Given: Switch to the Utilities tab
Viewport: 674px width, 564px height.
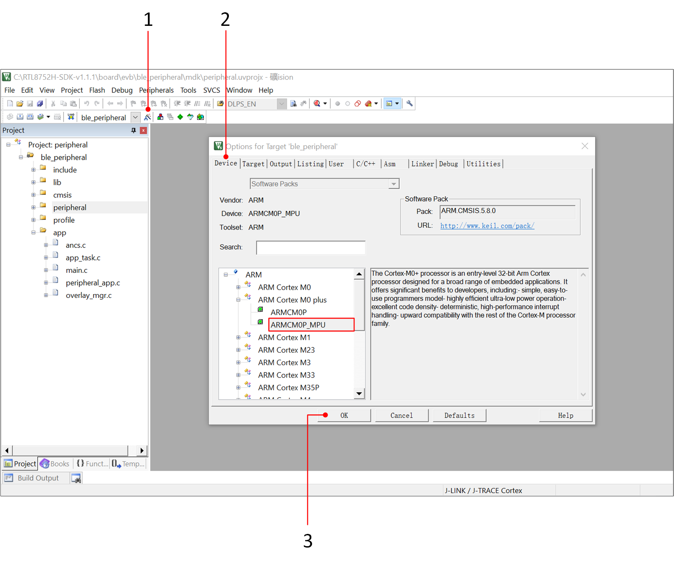Looking at the screenshot, I should coord(484,164).
